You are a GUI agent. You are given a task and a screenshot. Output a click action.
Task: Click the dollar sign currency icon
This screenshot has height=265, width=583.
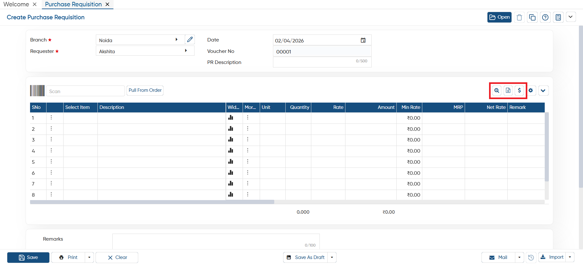click(x=519, y=91)
